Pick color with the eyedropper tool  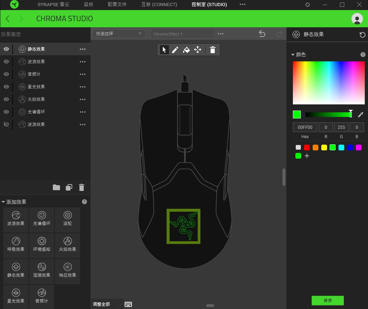coord(360,114)
